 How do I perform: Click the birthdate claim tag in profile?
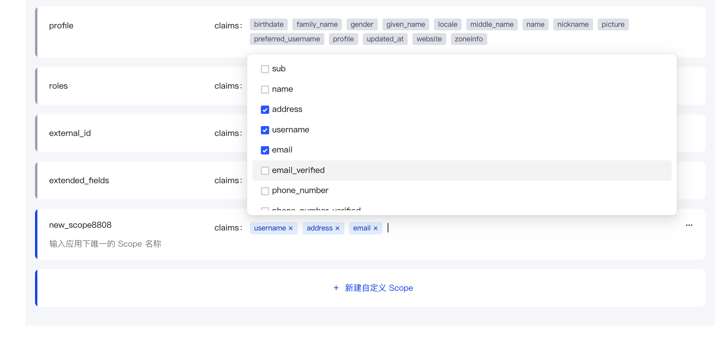(x=268, y=24)
